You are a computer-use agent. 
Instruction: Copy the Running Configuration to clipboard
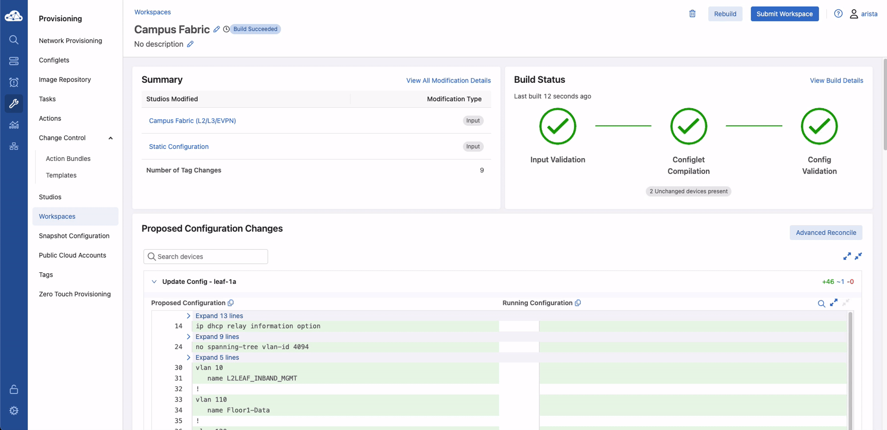(578, 303)
